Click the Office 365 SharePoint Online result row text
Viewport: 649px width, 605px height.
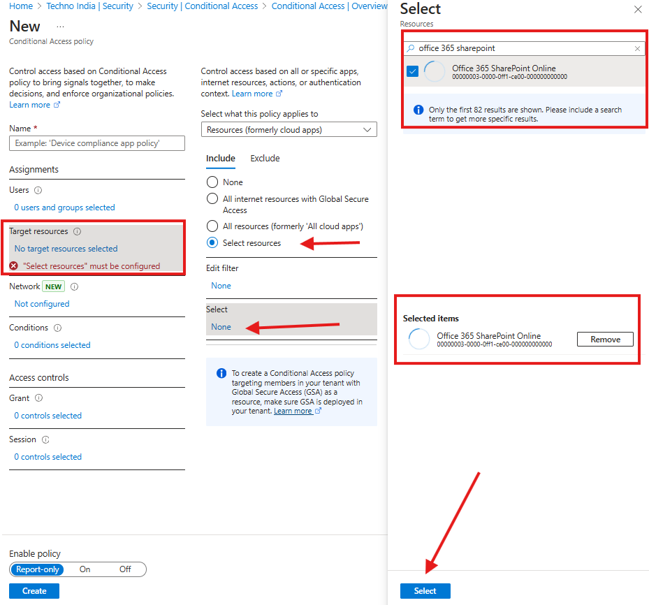tap(509, 71)
